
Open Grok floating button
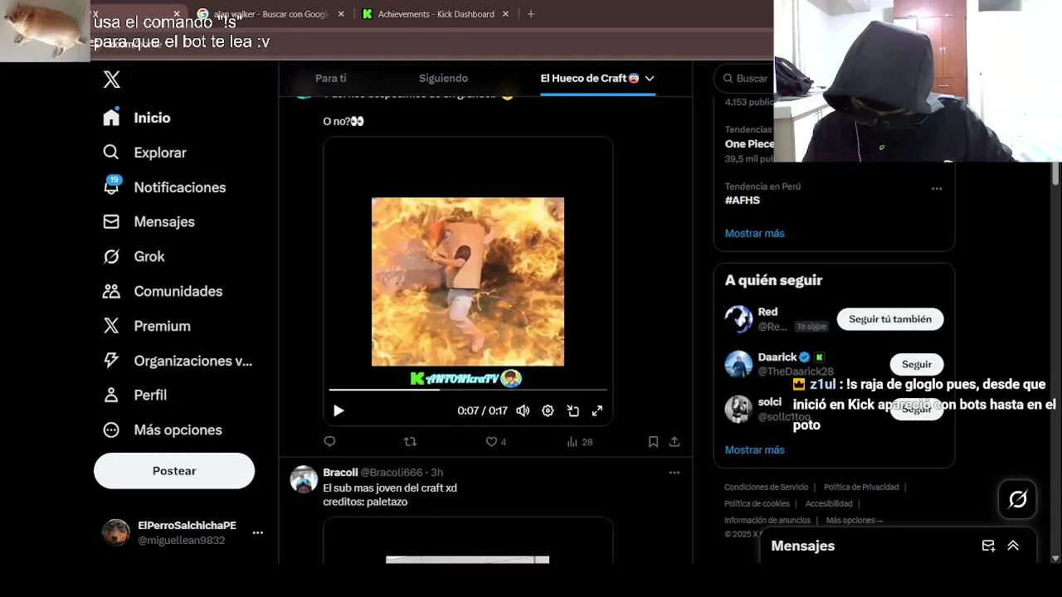coord(1017,499)
